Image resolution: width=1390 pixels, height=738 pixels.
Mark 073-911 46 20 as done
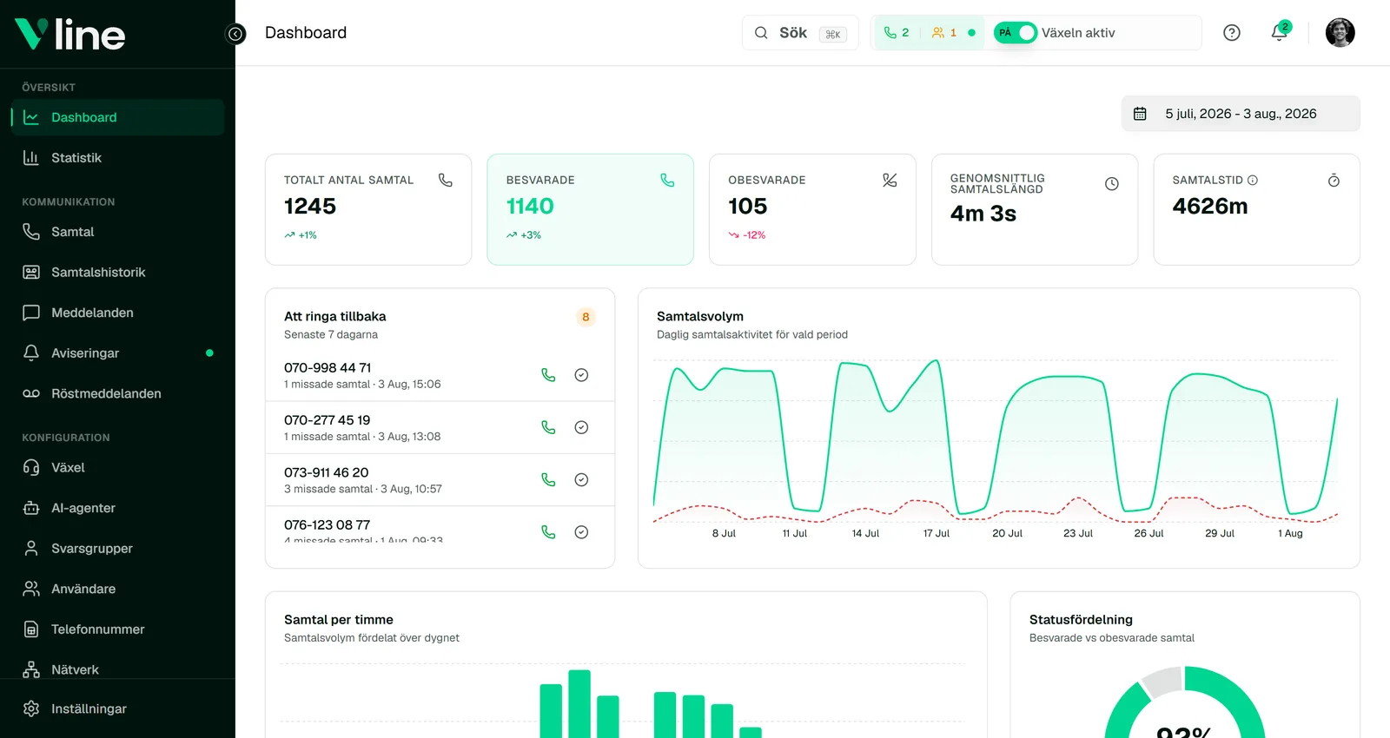click(581, 479)
